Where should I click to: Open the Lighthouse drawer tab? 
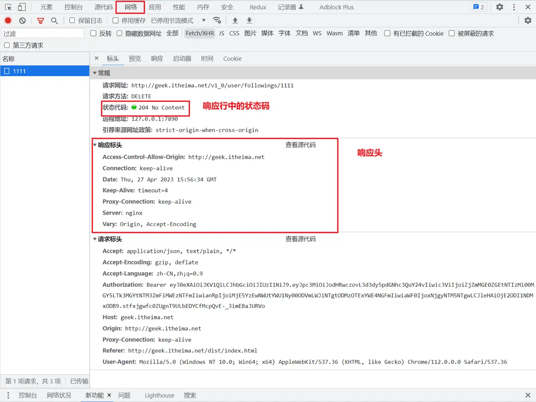[x=159, y=395]
